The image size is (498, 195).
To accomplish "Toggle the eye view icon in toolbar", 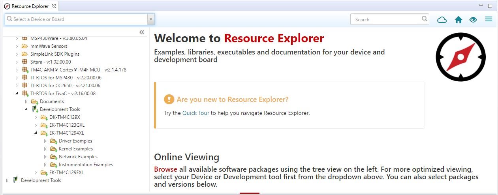I will point(473,19).
